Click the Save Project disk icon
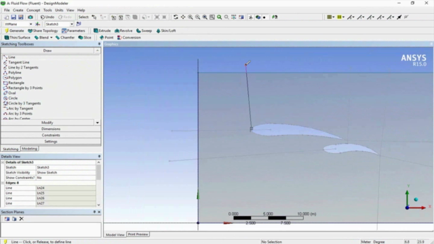 click(14, 17)
